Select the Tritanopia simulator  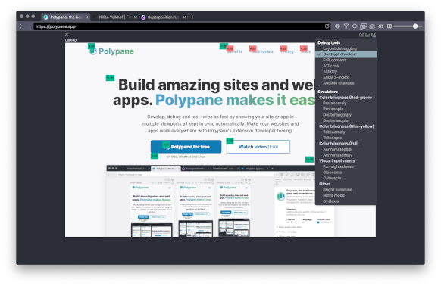click(x=332, y=138)
